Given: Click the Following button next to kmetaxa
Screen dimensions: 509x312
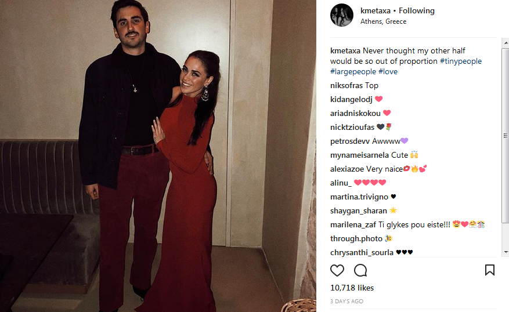Looking at the screenshot, I should pyautogui.click(x=417, y=10).
